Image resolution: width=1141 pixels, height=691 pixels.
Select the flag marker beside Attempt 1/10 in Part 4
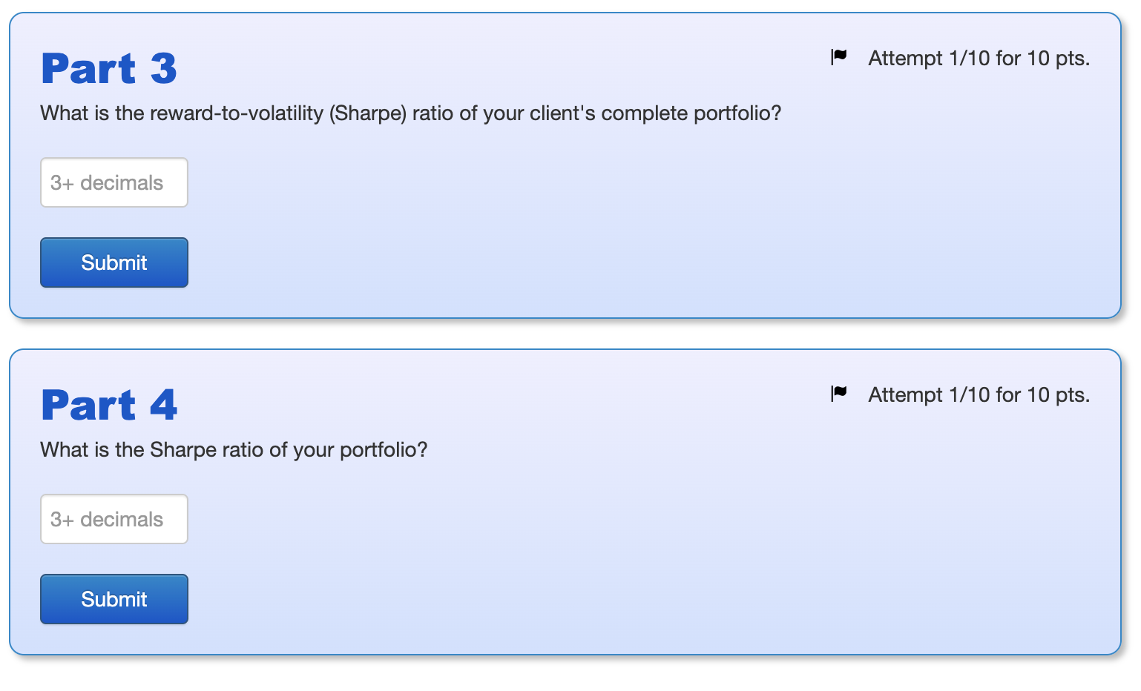click(838, 394)
